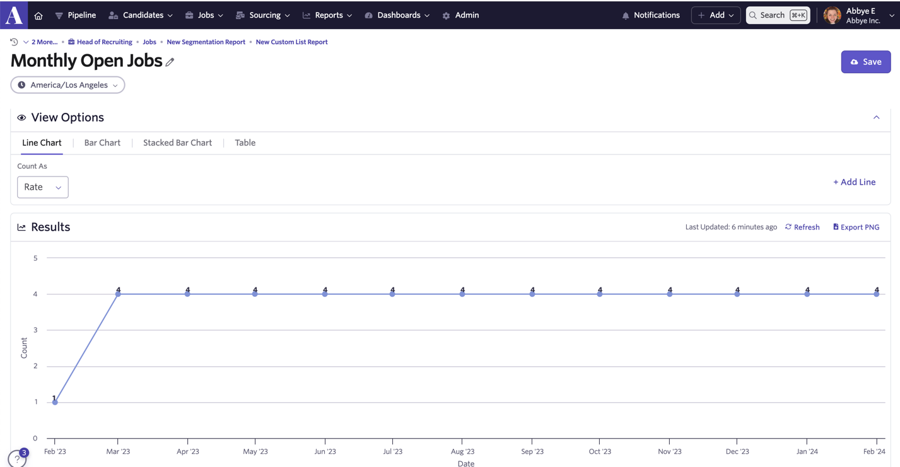Change the America/Los Angeles timezone
This screenshot has width=900, height=467.
[x=67, y=85]
